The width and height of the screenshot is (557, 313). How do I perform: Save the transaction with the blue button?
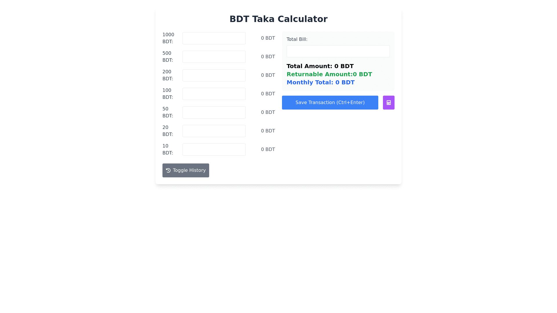pos(330,103)
